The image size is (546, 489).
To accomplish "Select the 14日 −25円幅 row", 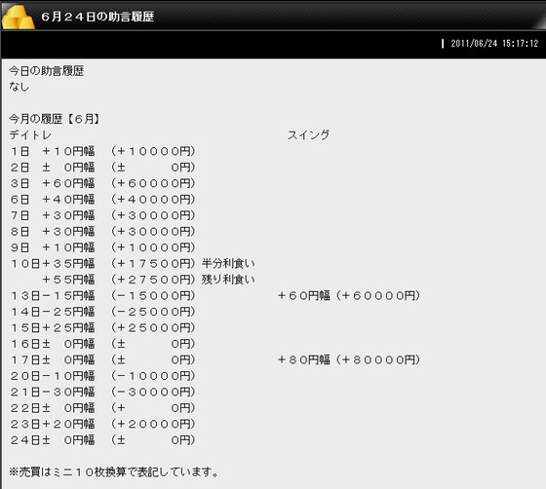I will (x=102, y=312).
